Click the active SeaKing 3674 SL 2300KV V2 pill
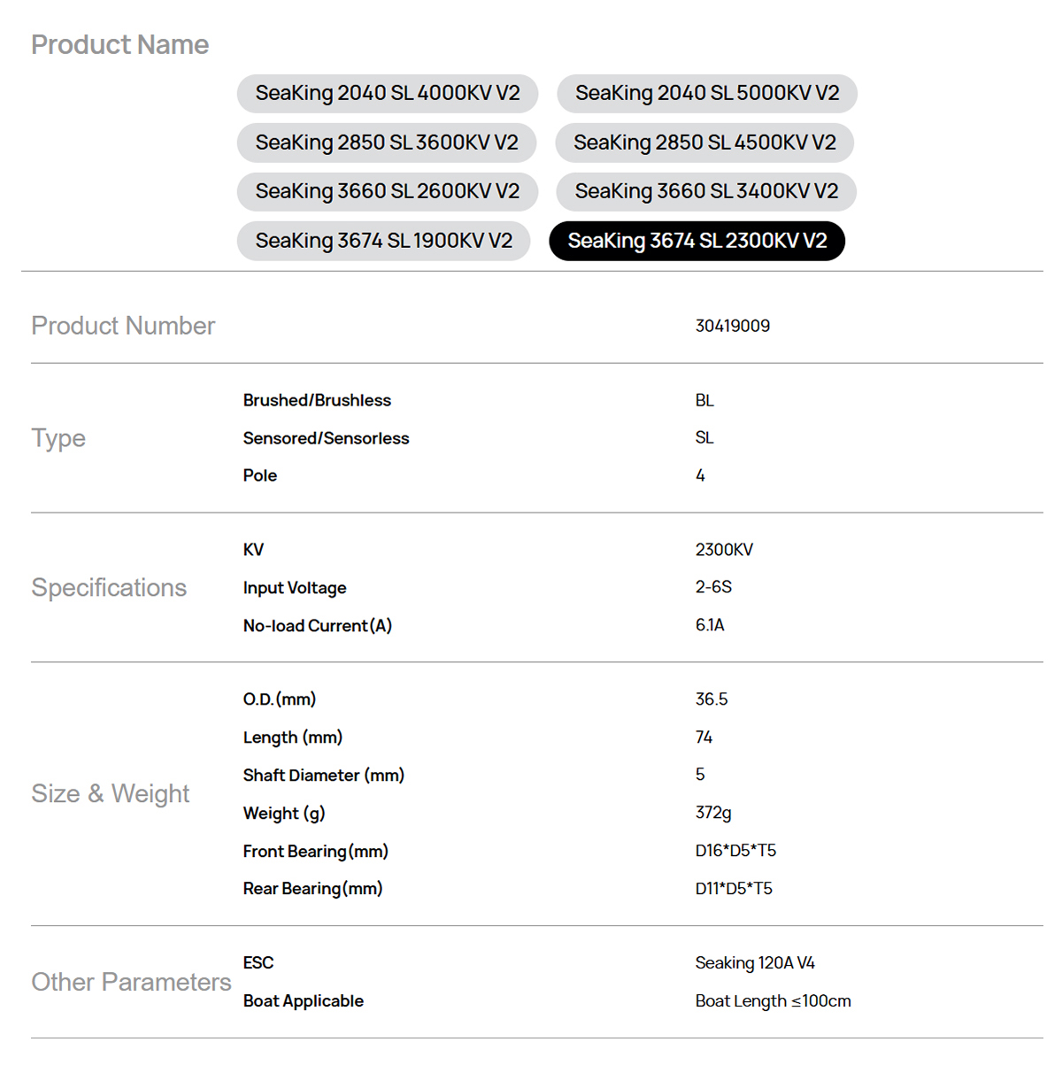Viewport: 1062px width, 1065px height. pyautogui.click(x=697, y=241)
